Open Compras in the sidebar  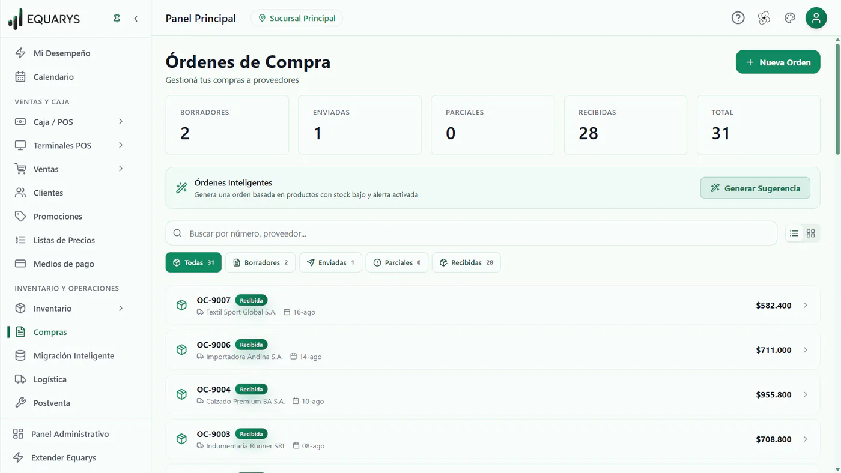[75, 332]
